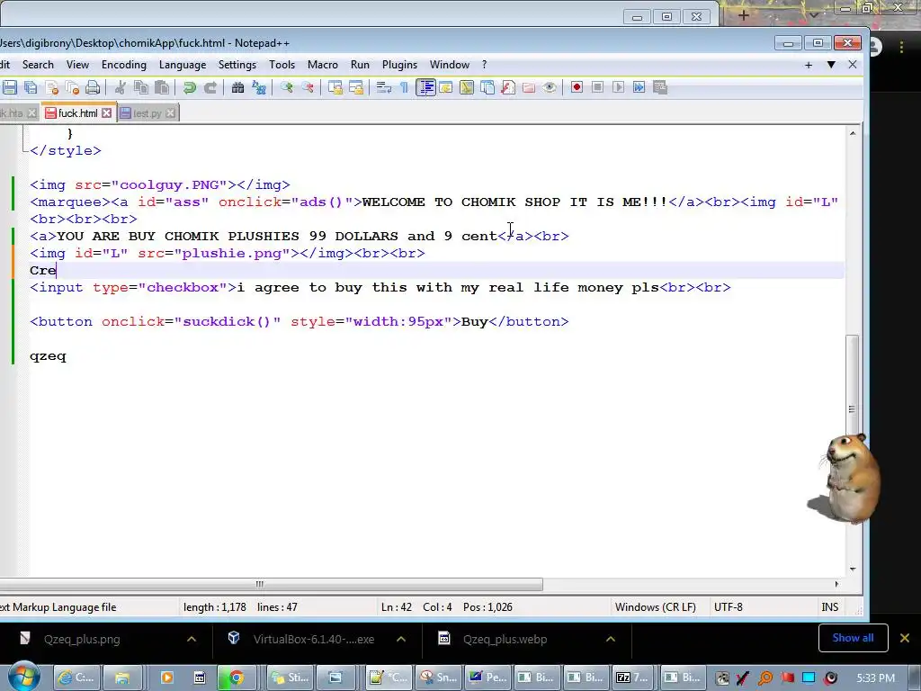Click the macro Playback icon
921x691 pixels.
[x=619, y=87]
